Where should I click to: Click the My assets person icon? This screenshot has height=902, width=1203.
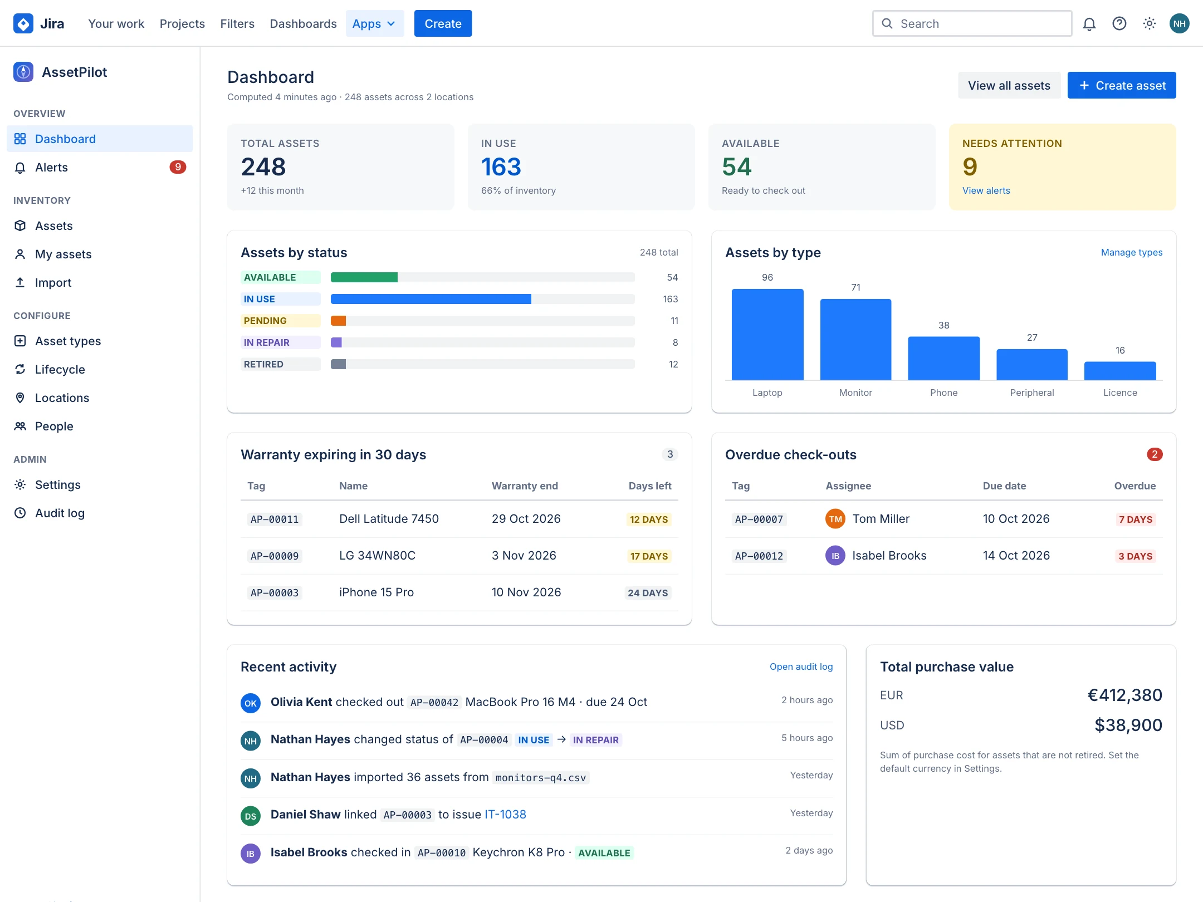20,254
